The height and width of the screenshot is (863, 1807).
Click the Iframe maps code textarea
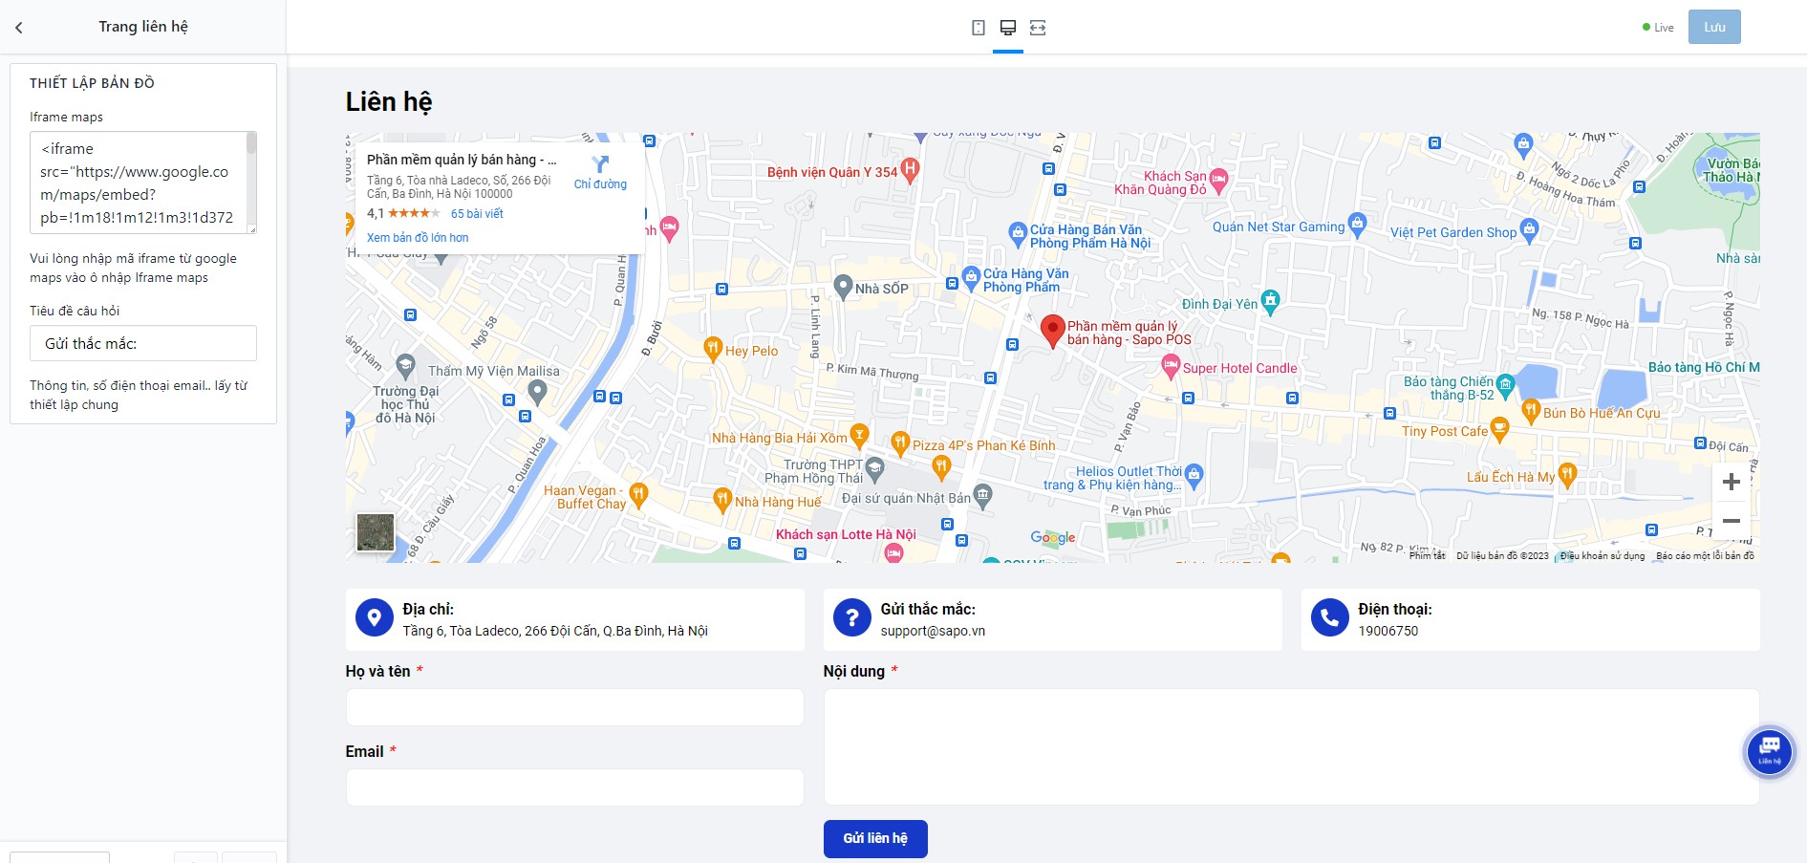143,183
